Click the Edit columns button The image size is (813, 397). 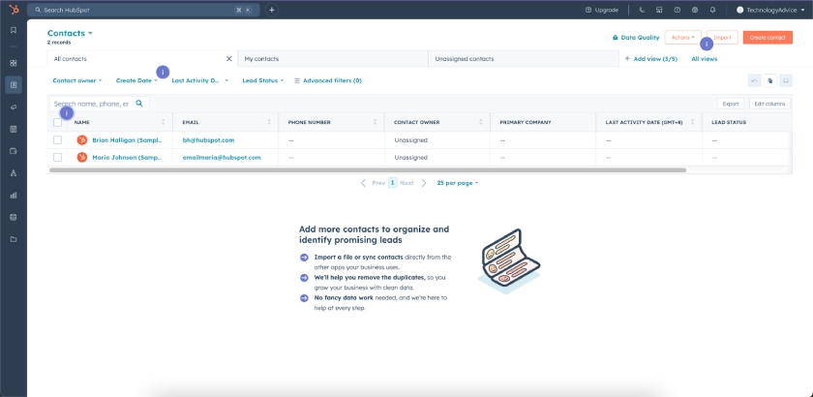click(769, 104)
